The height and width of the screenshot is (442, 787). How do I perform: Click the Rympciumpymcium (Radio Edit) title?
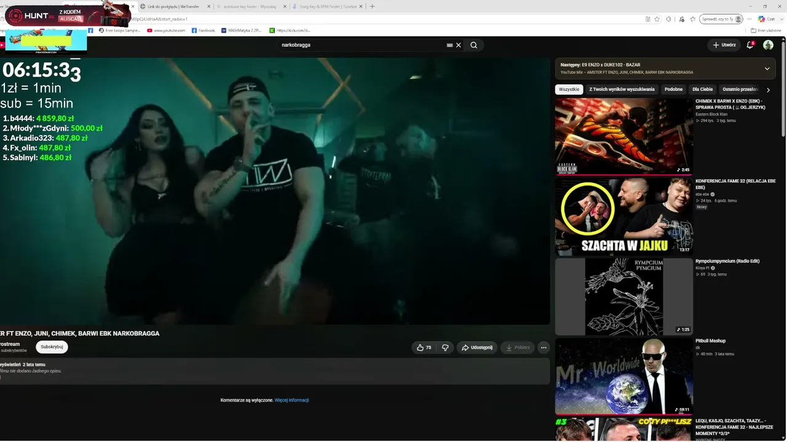pos(727,261)
